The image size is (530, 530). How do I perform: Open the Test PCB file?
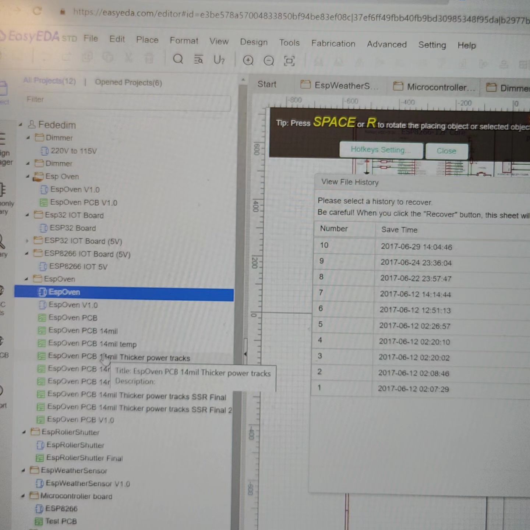[61, 521]
